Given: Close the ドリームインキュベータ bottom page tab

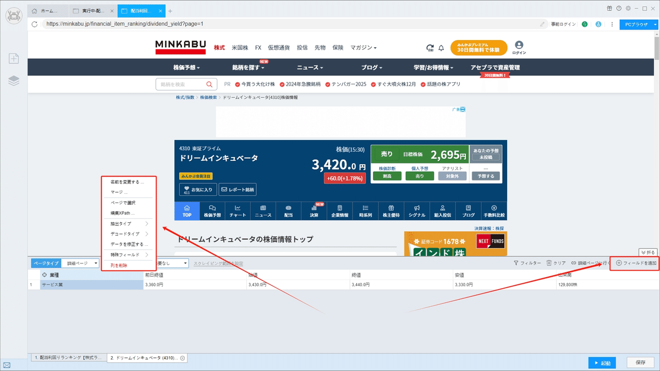Looking at the screenshot, I should 183,358.
